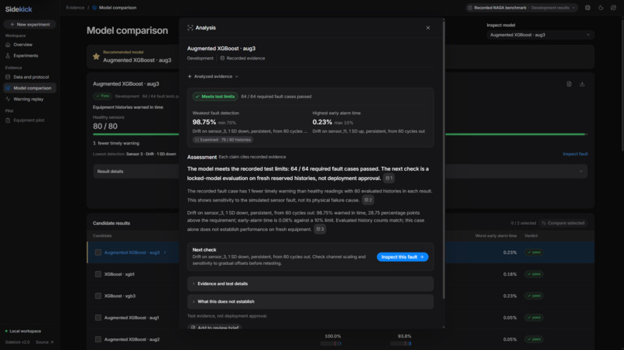
Task: Toggle dark mode moon icon
Action: (x=601, y=8)
